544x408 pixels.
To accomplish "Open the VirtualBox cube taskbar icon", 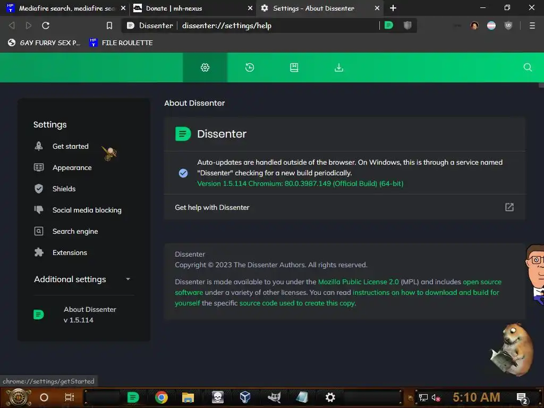I will [x=245, y=397].
